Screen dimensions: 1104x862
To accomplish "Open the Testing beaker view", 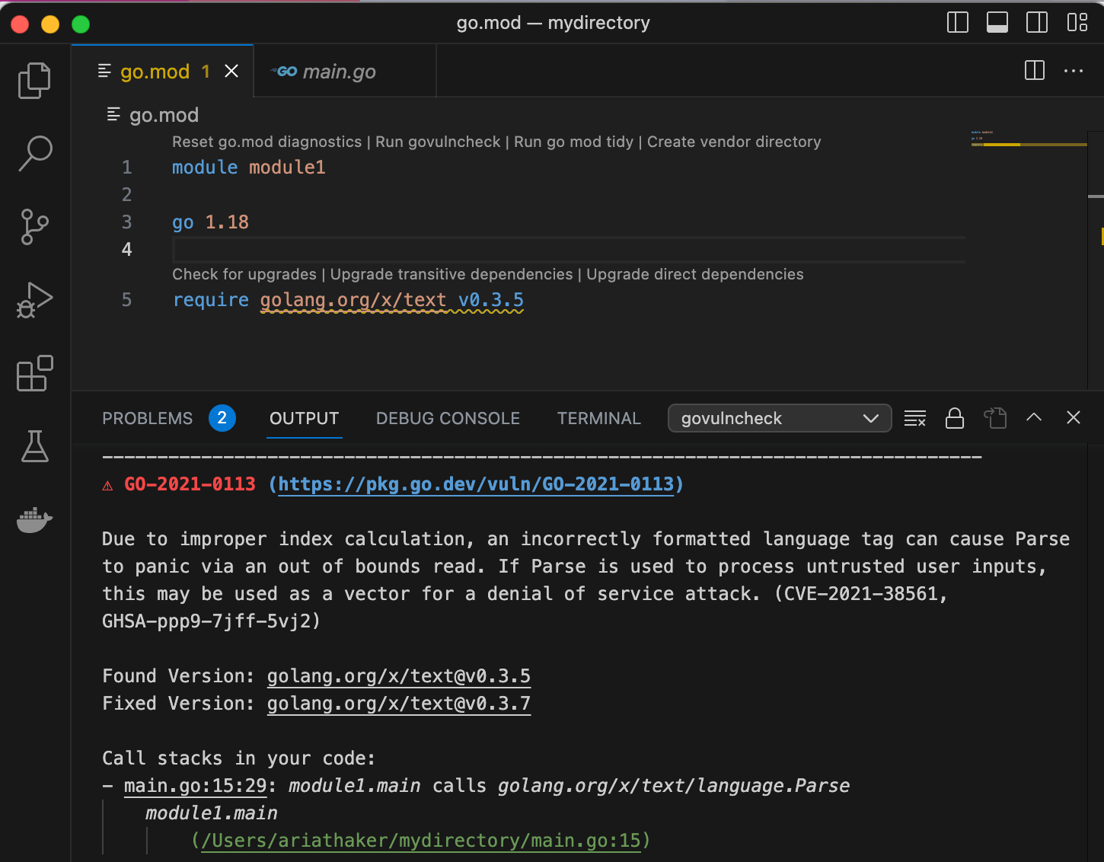I will click(34, 447).
